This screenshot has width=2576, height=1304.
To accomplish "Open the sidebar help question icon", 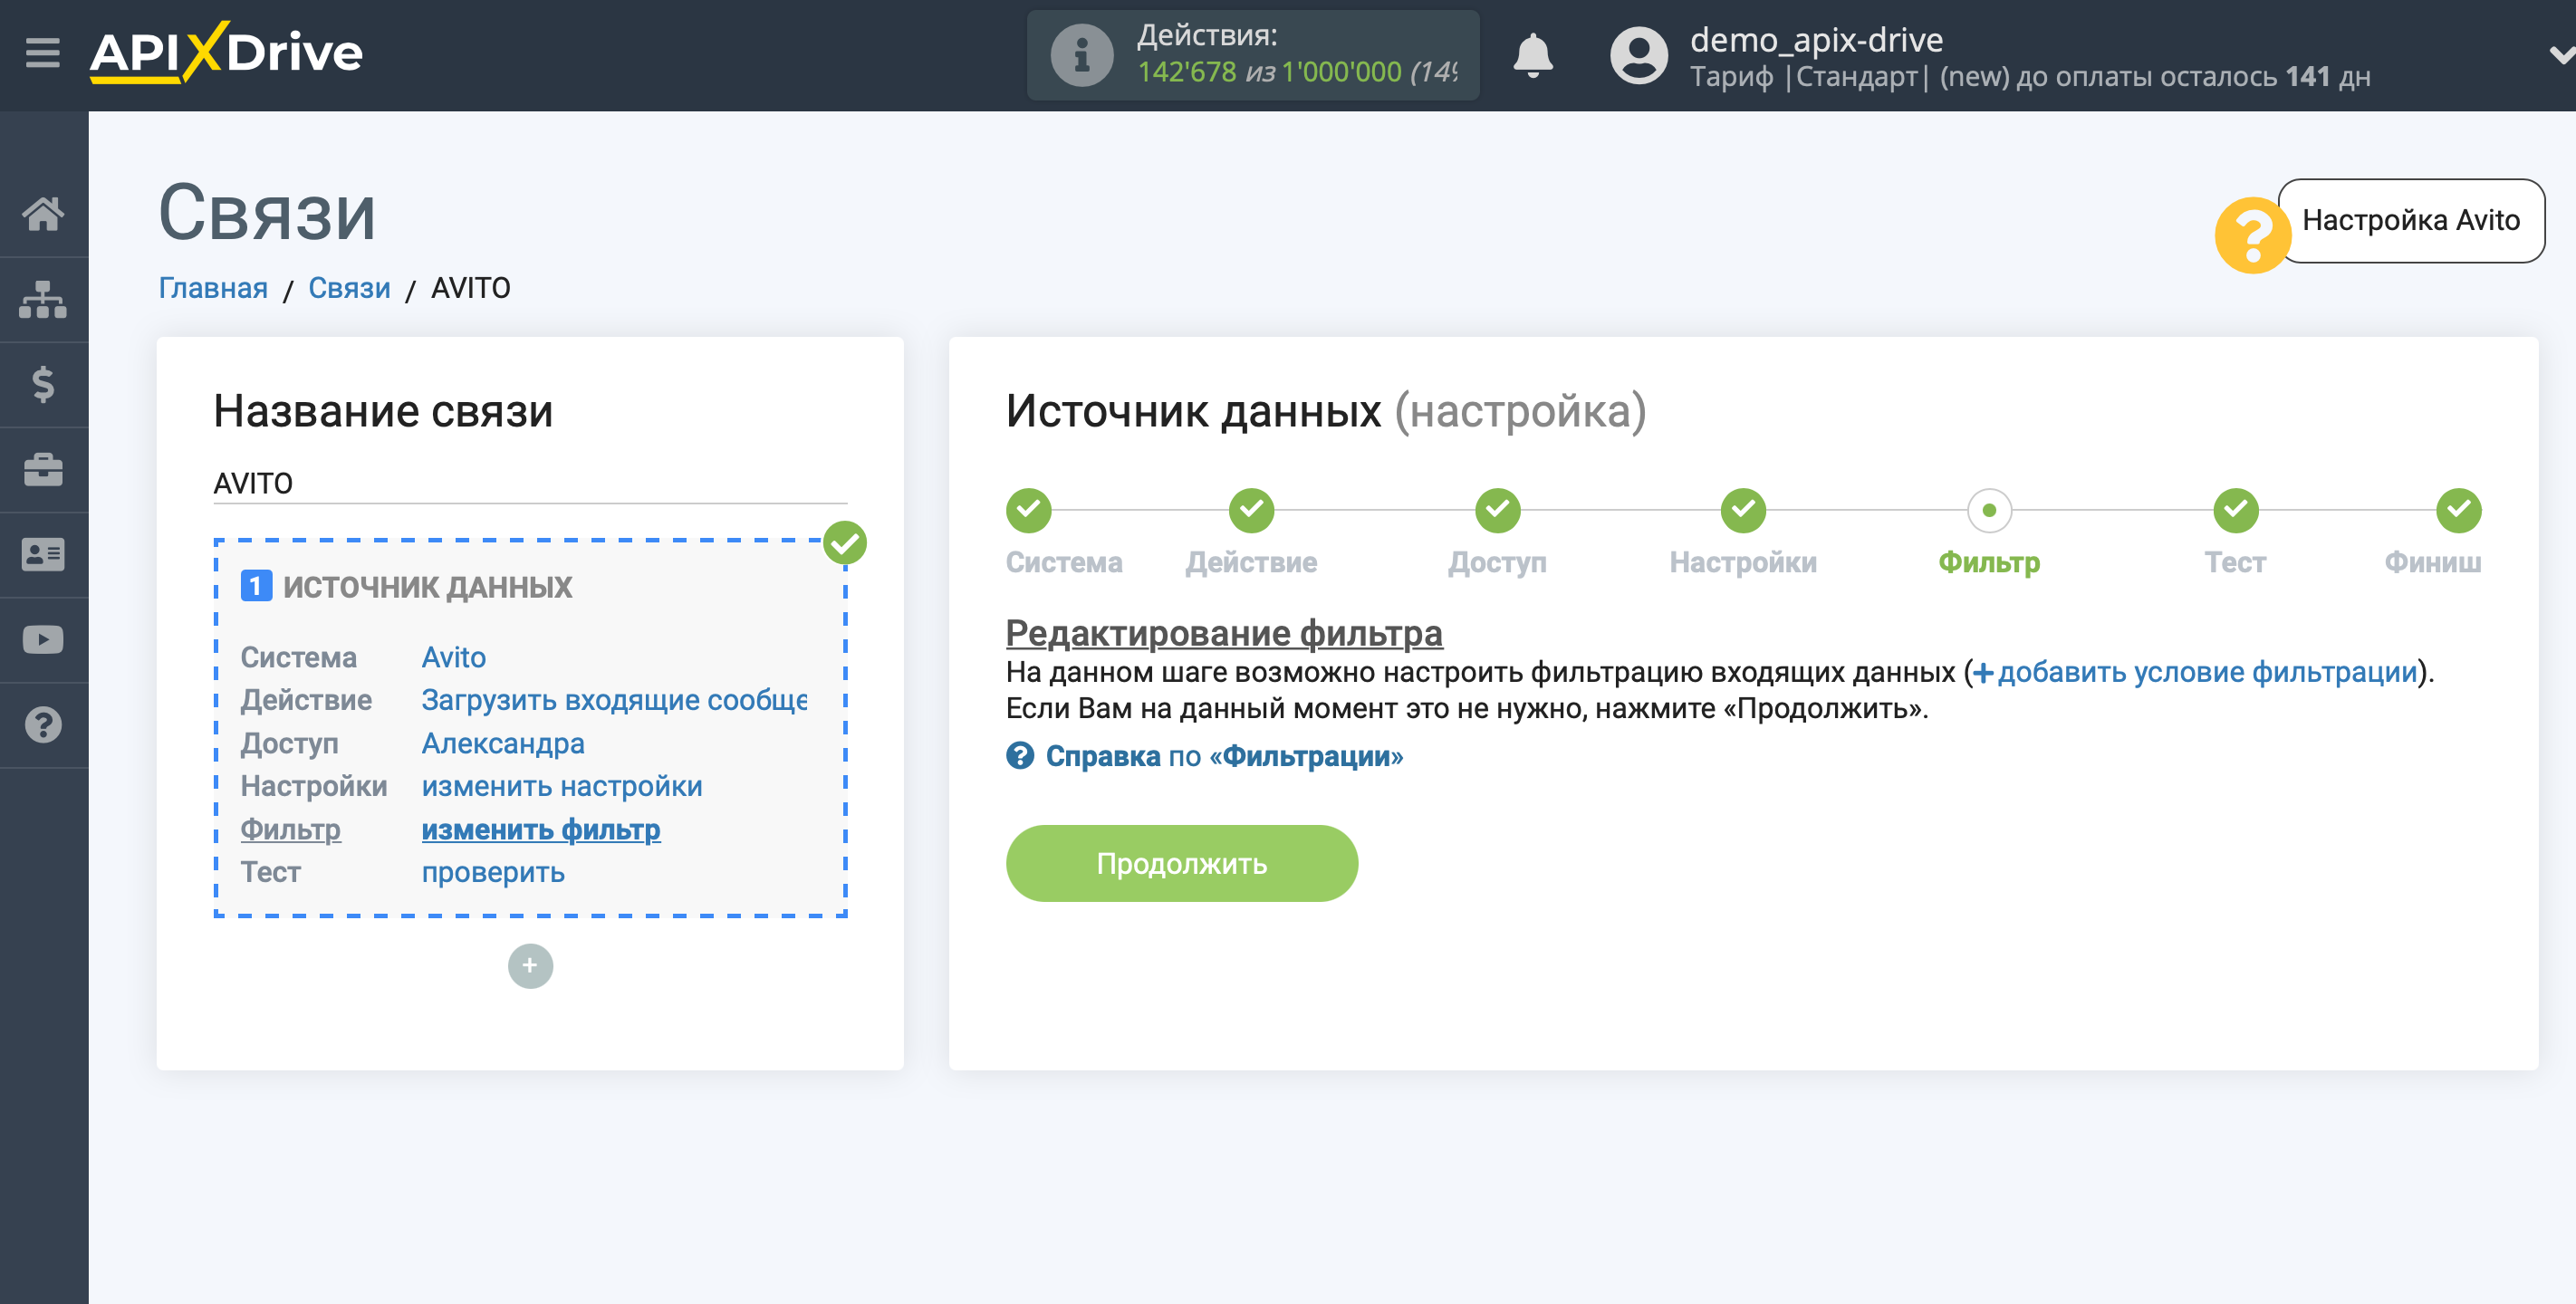I will (43, 725).
